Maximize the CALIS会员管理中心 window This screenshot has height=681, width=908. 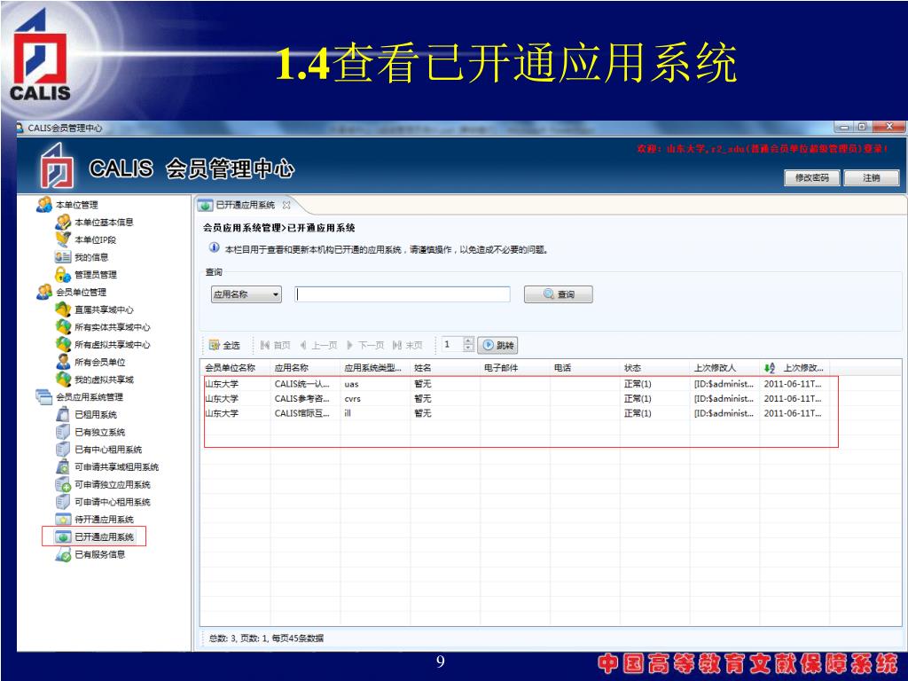pyautogui.click(x=862, y=127)
